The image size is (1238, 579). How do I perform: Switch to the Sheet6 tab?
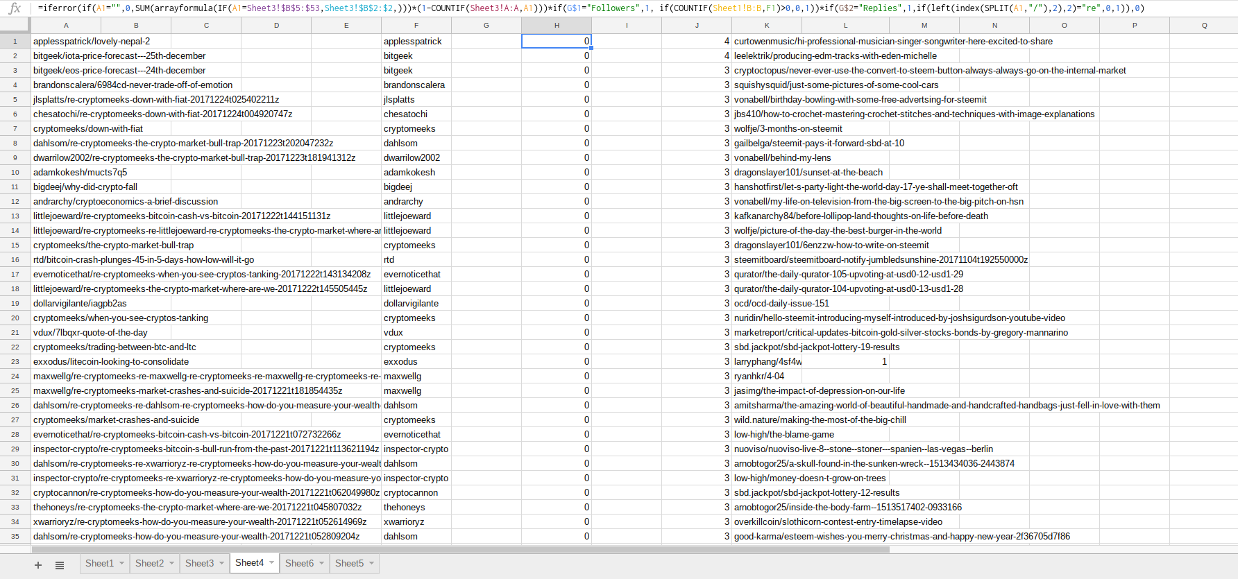pos(299,563)
